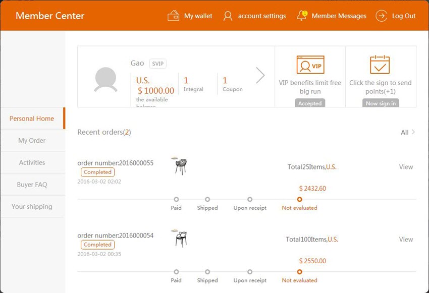Click the VIP benefits icon

point(310,65)
